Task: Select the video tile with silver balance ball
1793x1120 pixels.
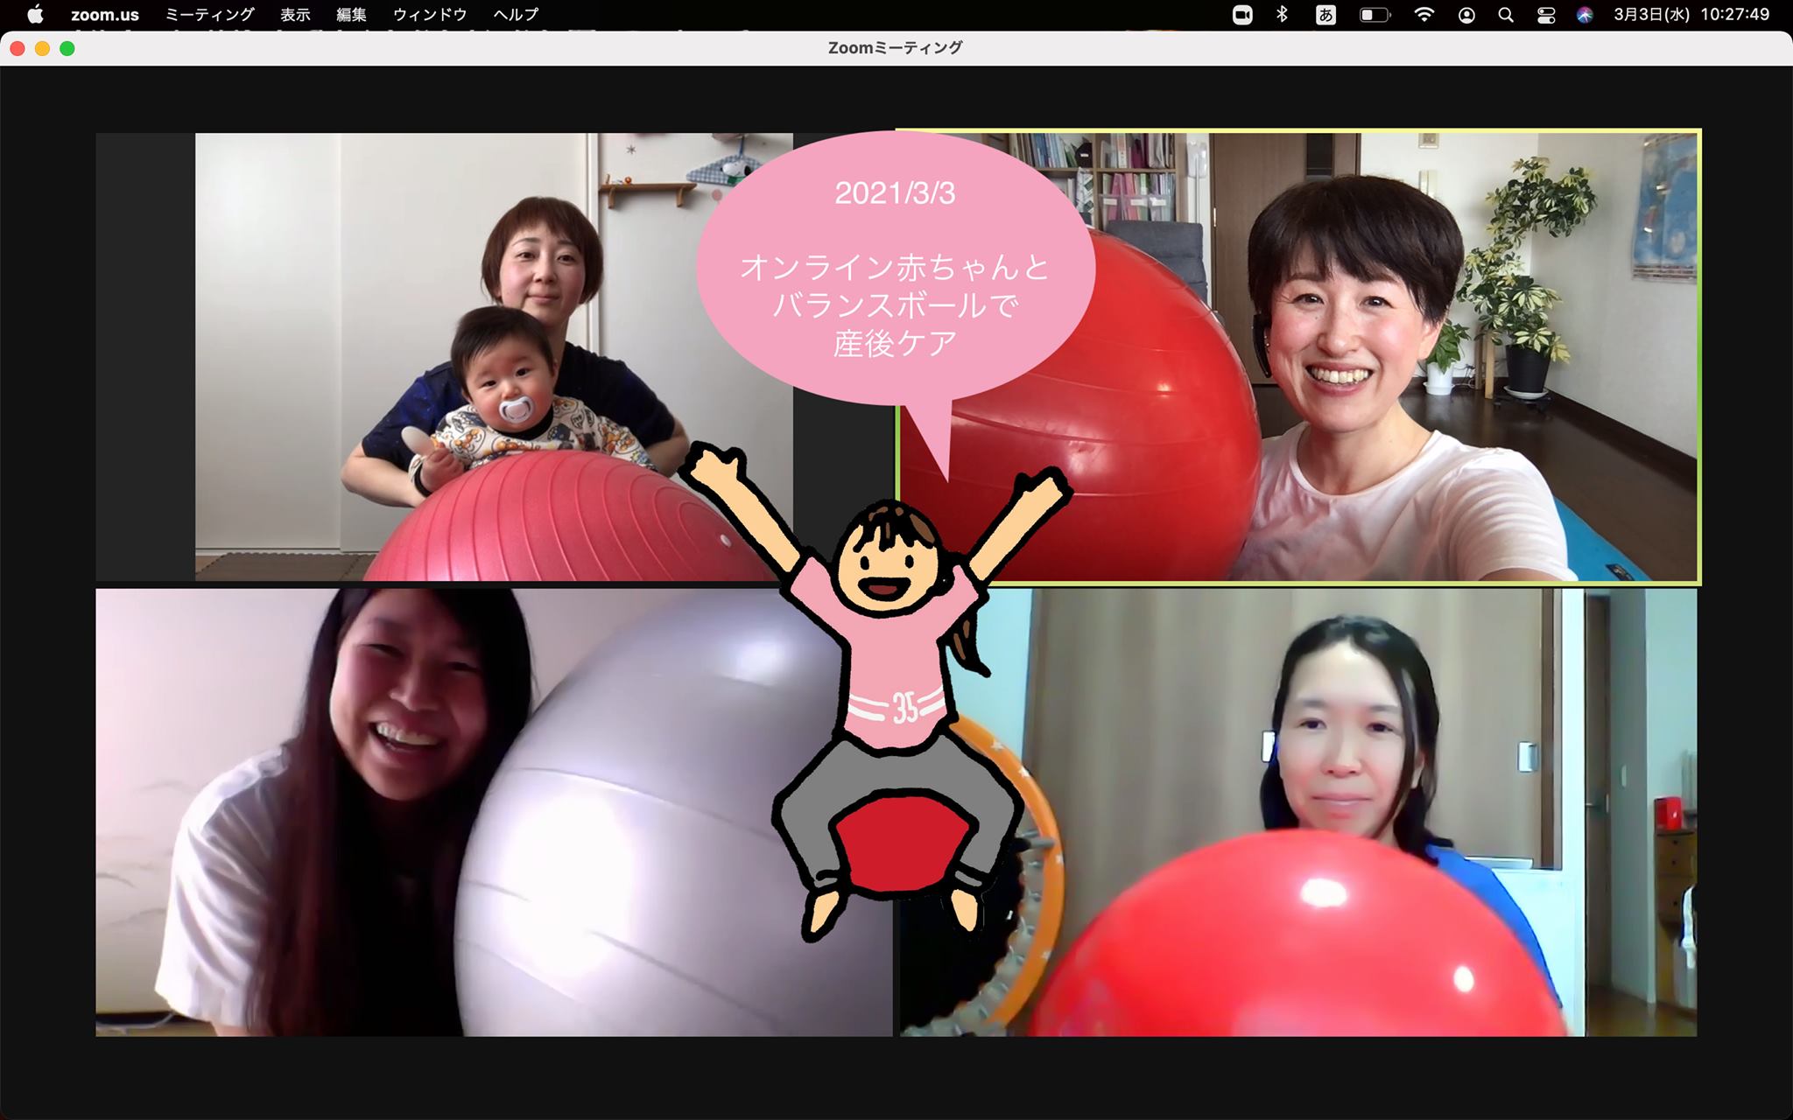Action: point(494,812)
